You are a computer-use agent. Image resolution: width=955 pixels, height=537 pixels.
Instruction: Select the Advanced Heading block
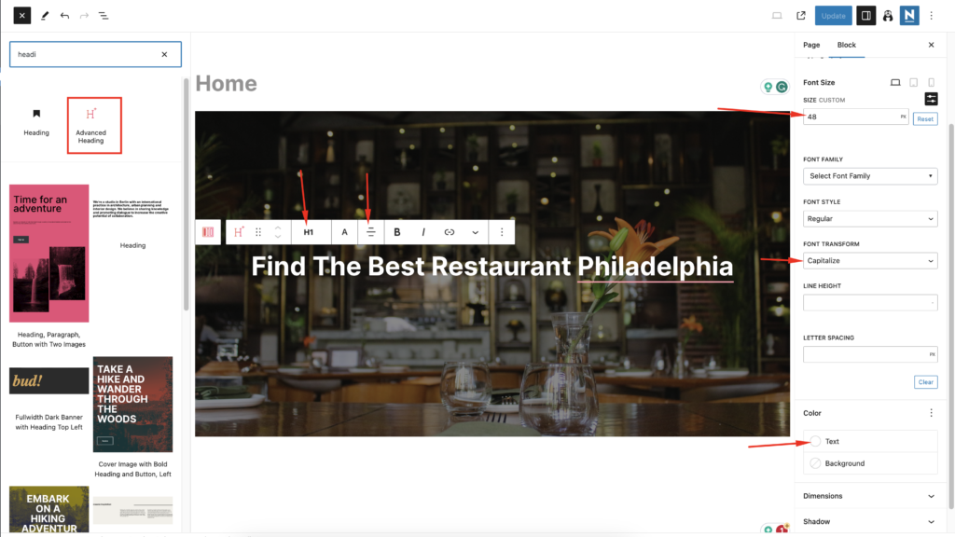94,126
